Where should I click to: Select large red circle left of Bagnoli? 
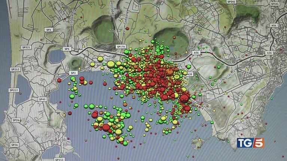[184, 98]
